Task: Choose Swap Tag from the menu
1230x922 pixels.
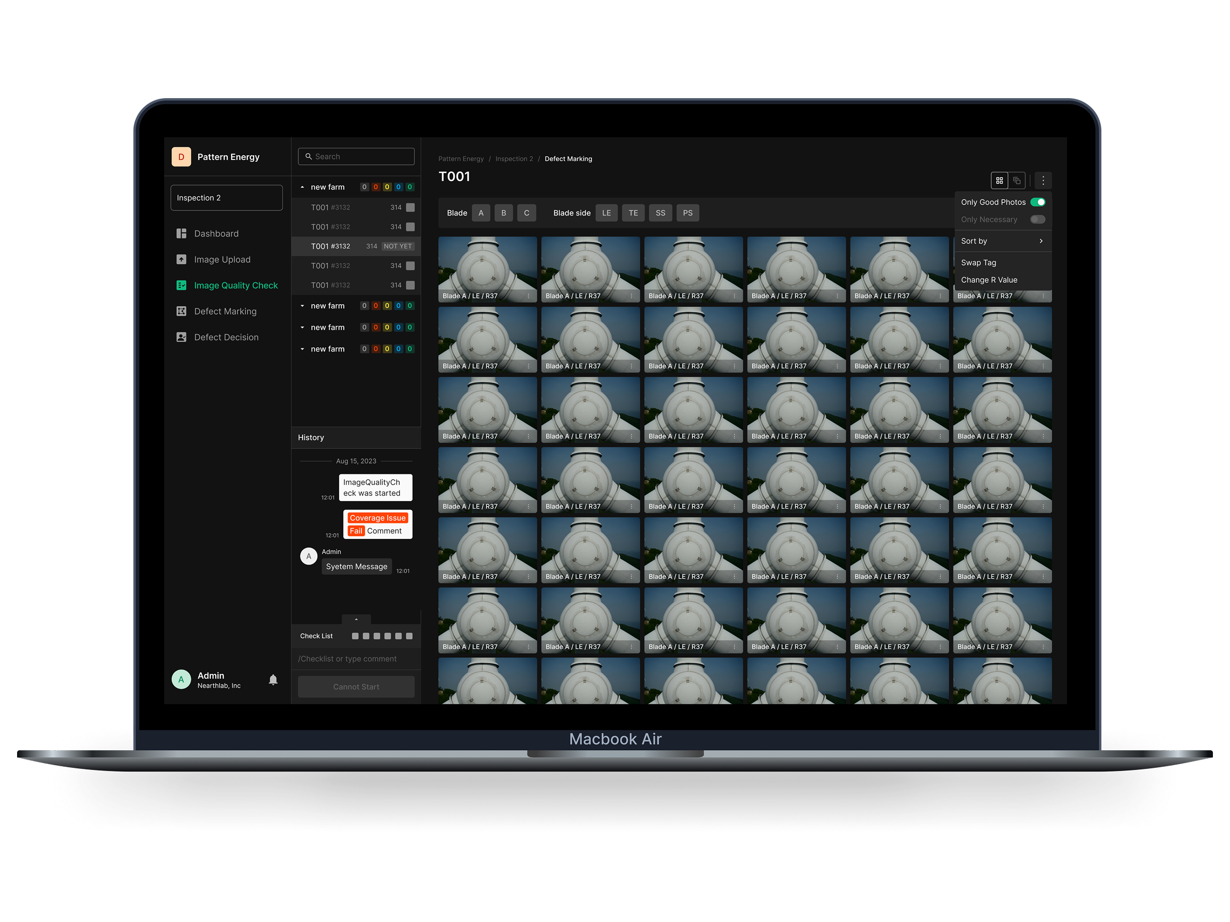Action: coord(979,263)
